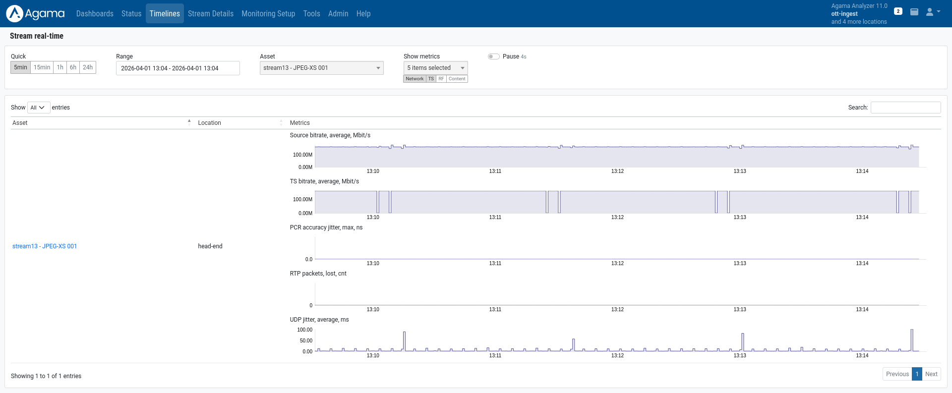The width and height of the screenshot is (952, 393).
Task: Sort table by Location column arrow
Action: tap(281, 122)
